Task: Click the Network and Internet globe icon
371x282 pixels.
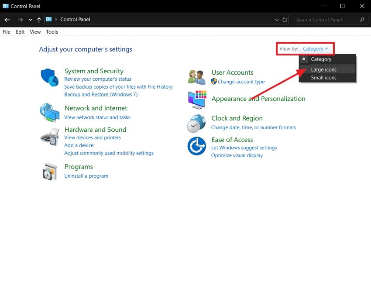Action: click(x=49, y=112)
